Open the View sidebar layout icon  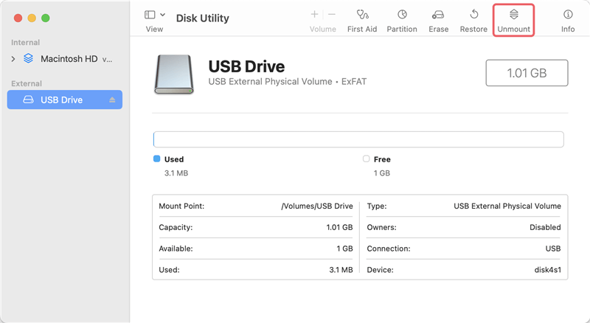click(x=150, y=15)
